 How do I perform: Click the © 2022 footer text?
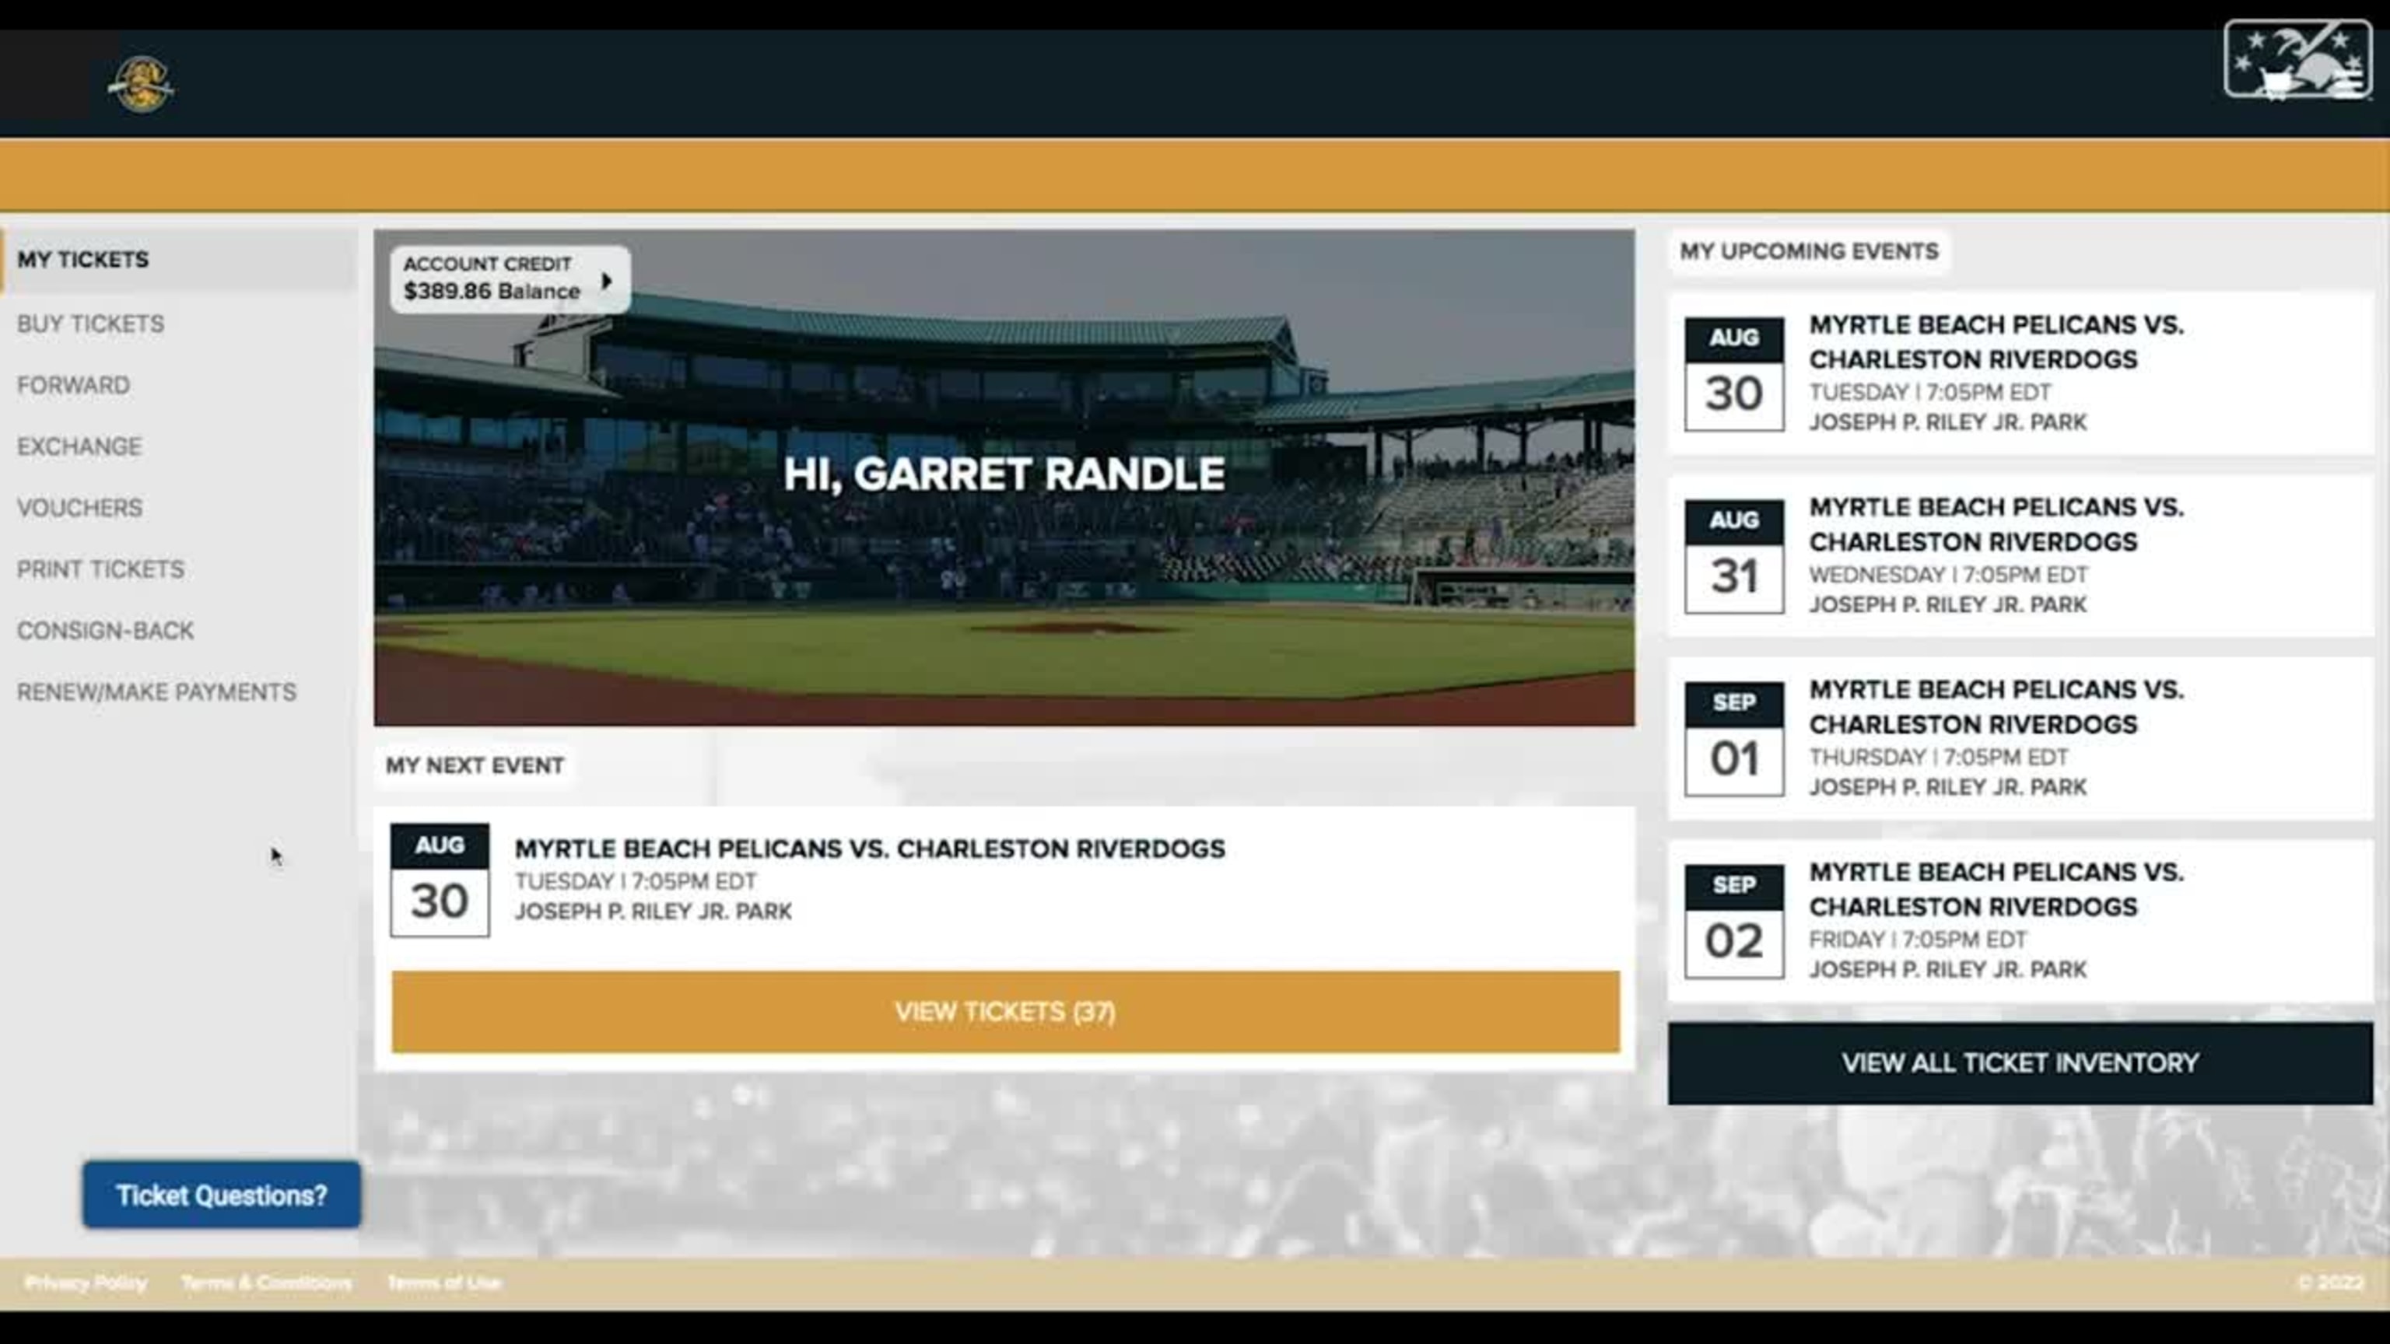tap(2329, 1283)
